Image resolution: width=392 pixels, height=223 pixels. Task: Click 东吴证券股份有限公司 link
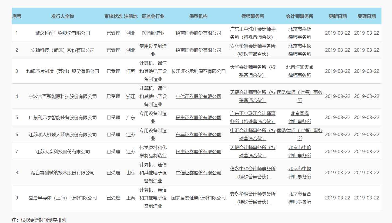tap(198, 135)
